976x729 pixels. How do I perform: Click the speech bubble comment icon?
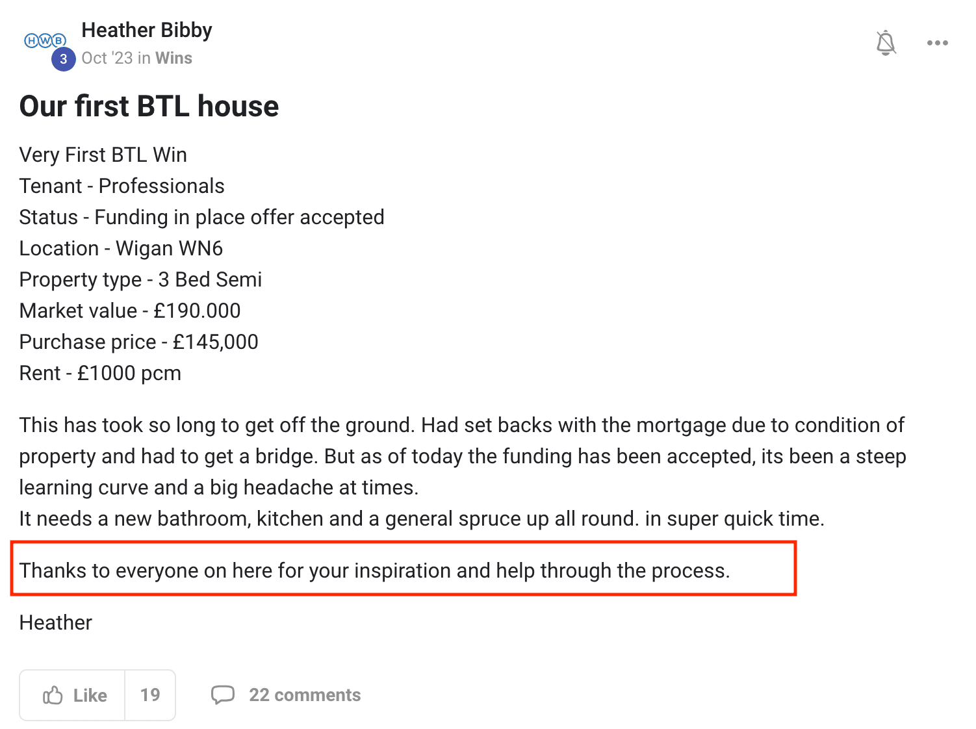pyautogui.click(x=222, y=695)
